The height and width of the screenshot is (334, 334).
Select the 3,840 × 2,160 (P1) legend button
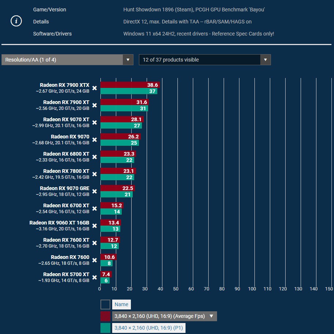click(x=148, y=328)
